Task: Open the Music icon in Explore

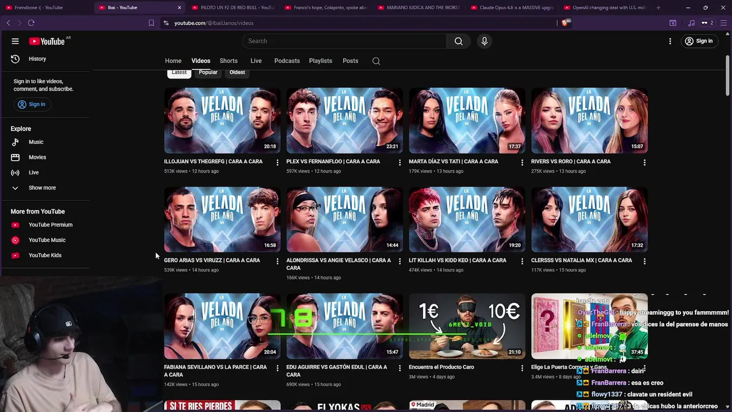Action: [x=15, y=142]
